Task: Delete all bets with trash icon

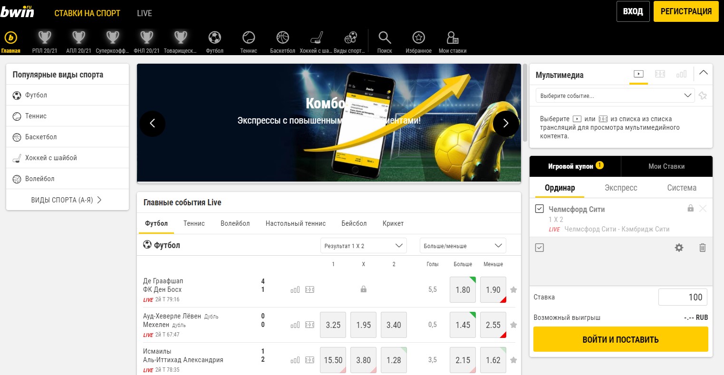Action: pyautogui.click(x=703, y=248)
